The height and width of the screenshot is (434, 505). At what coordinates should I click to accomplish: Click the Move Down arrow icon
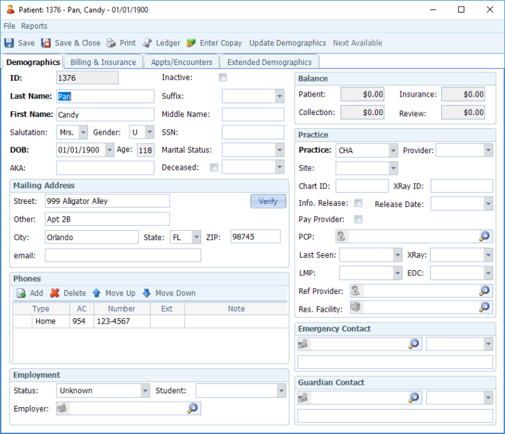pyautogui.click(x=147, y=293)
